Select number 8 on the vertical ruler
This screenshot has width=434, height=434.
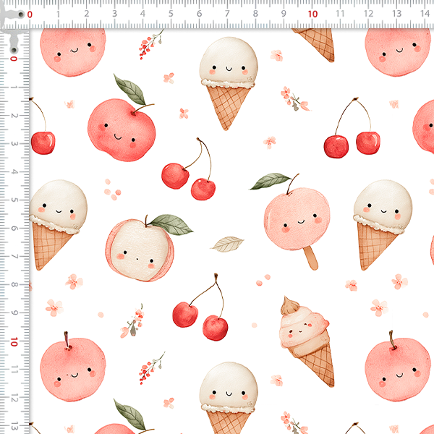[14, 285]
